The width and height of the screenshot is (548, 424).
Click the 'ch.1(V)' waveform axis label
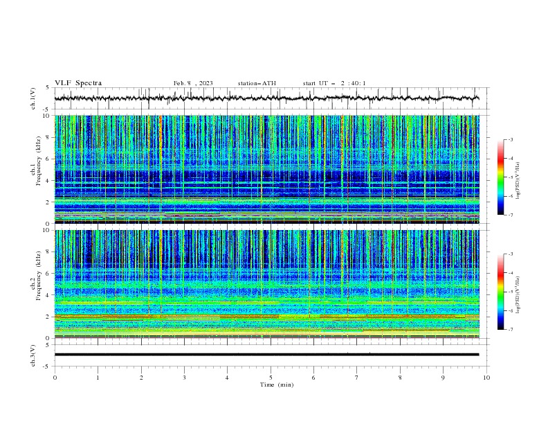coord(33,98)
